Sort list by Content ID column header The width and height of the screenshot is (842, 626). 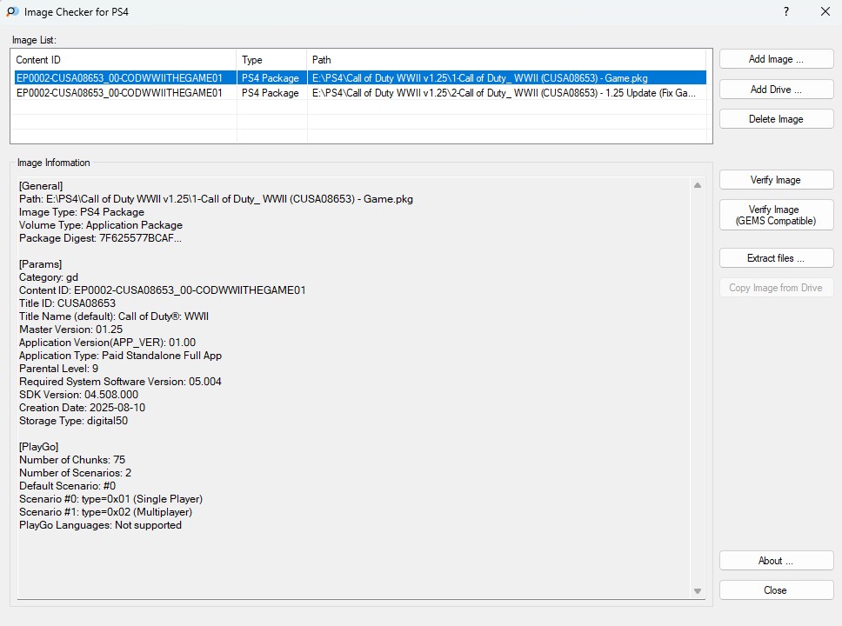(x=124, y=60)
